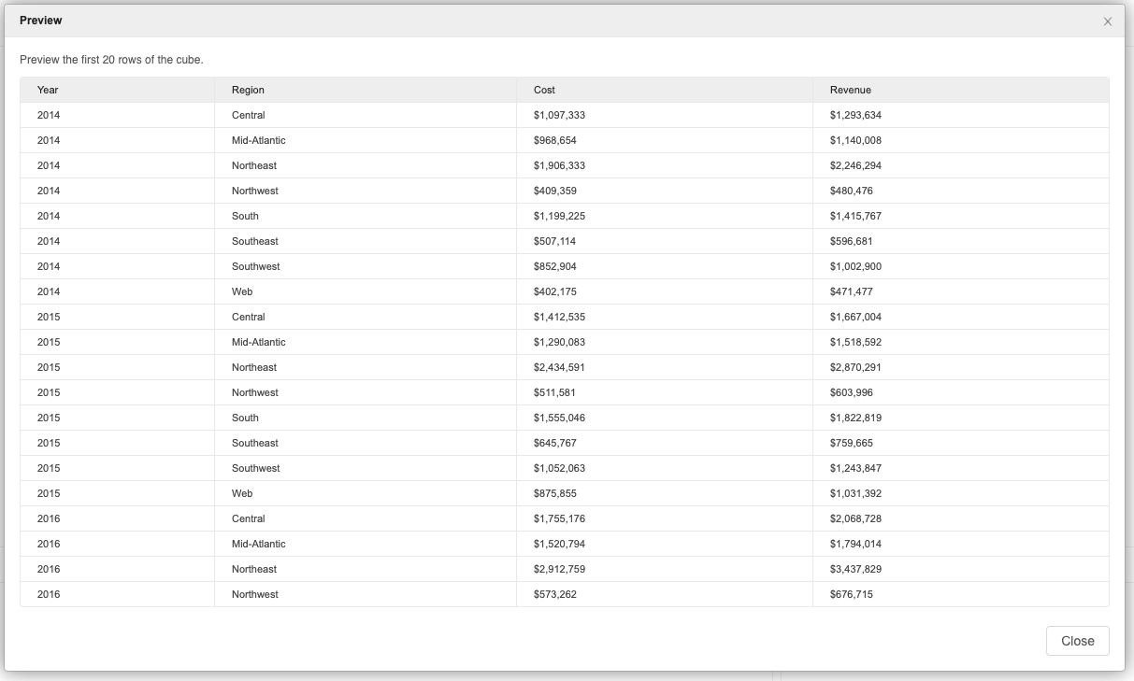Select the 2014 Central region cell

[249, 115]
